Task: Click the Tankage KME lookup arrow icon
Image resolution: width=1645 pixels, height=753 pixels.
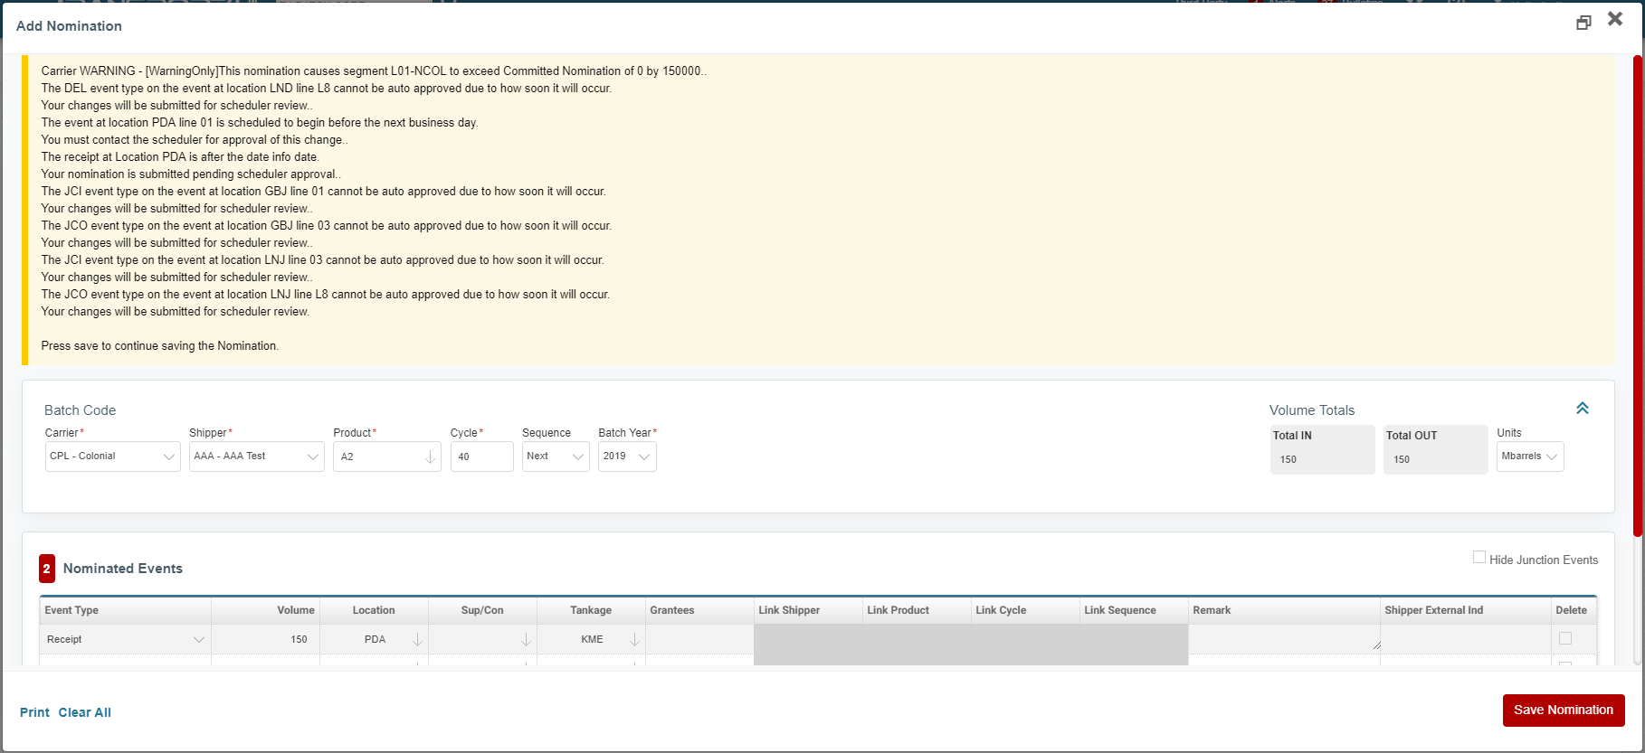Action: click(634, 640)
